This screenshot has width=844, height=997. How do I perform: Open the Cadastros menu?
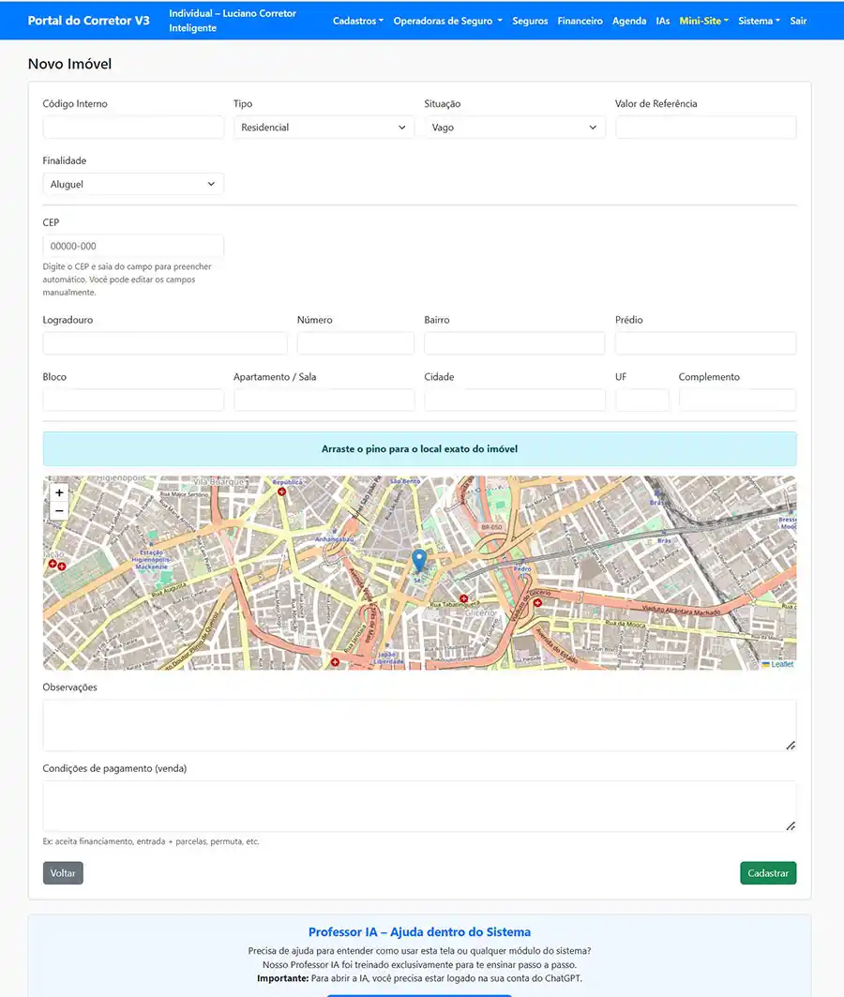point(357,21)
